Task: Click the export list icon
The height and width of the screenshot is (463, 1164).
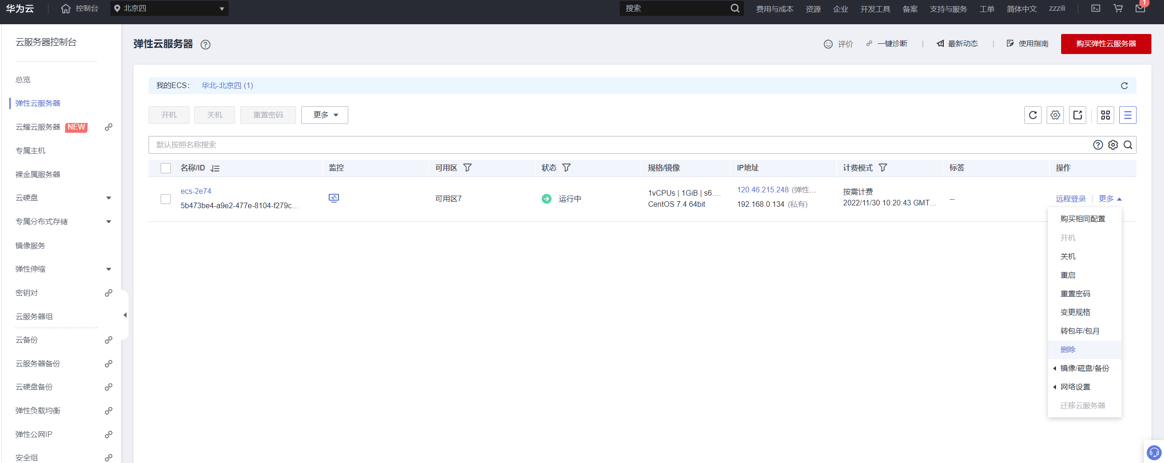Action: [1077, 115]
